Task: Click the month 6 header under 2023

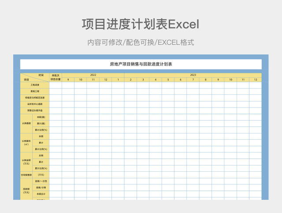Action: point(180,80)
